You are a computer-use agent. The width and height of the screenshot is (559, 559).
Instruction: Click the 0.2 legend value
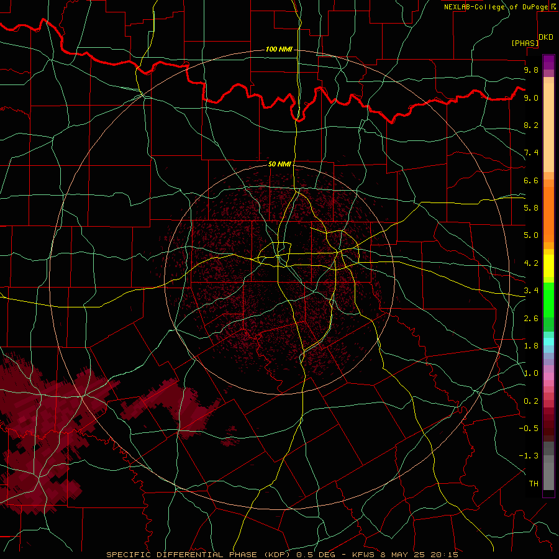(531, 401)
